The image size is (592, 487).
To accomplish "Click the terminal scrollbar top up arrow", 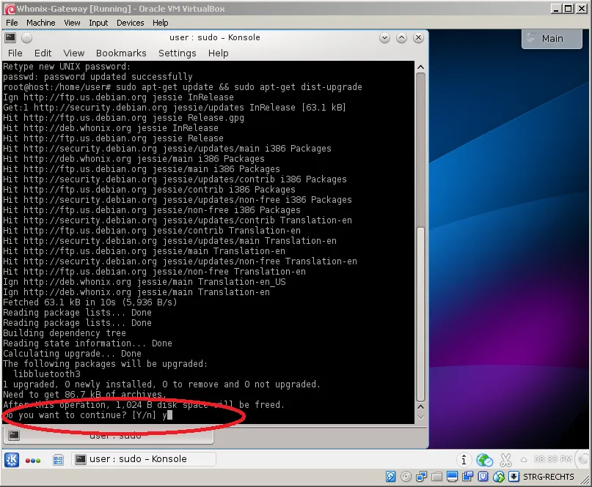I will [x=420, y=67].
